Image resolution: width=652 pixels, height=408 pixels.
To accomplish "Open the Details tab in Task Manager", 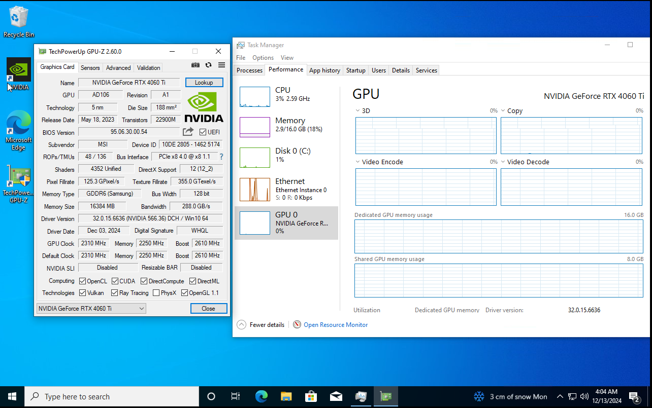I will coord(401,70).
